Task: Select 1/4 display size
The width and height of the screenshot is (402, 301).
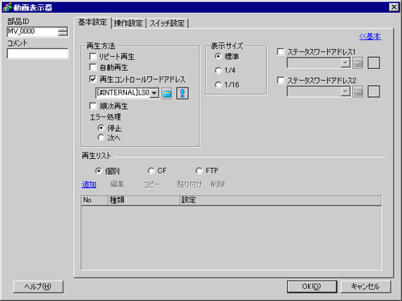Action: point(218,71)
